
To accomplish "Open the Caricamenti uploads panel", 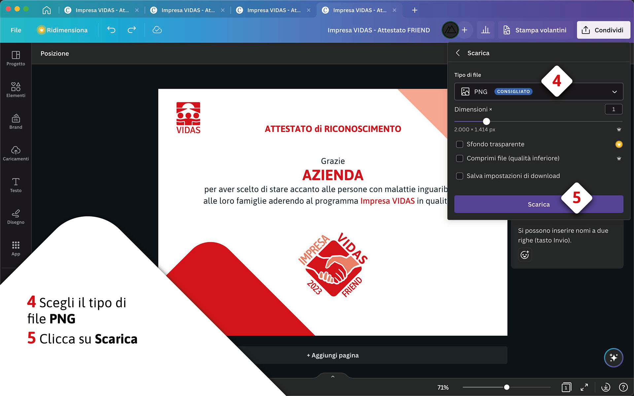I will pos(16,153).
